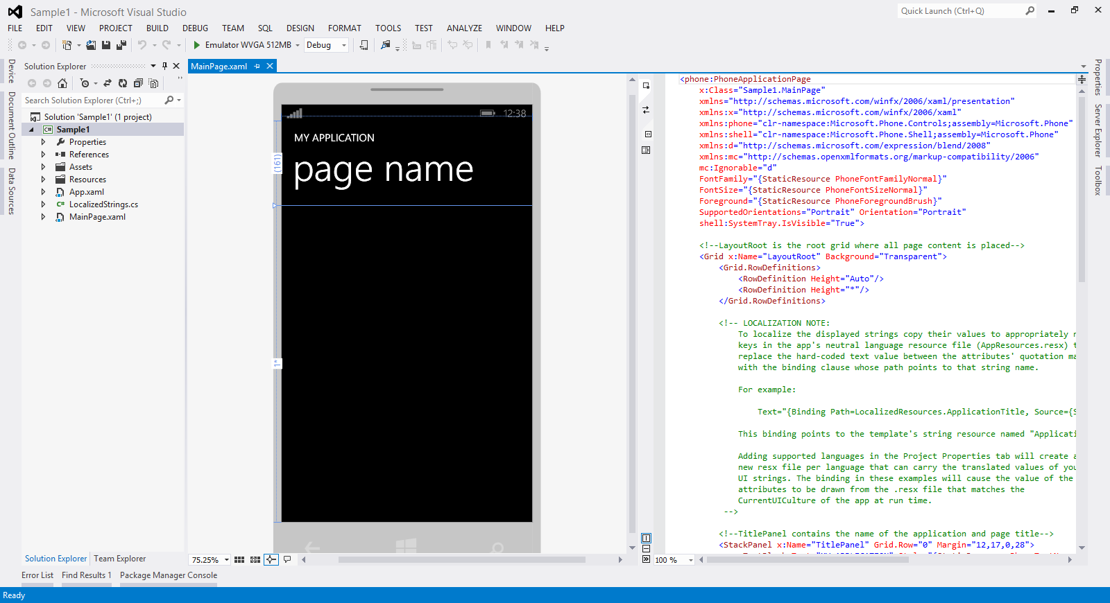Open the Debug configuration dropdown
Viewport: 1110px width, 603px height.
pos(344,45)
